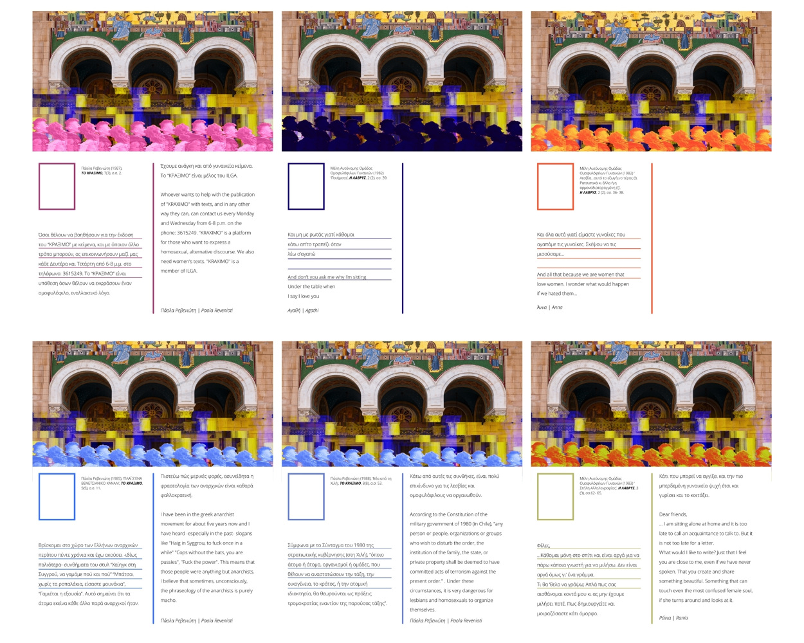Open the bottom-left image with light blue silhouettes

point(153,404)
